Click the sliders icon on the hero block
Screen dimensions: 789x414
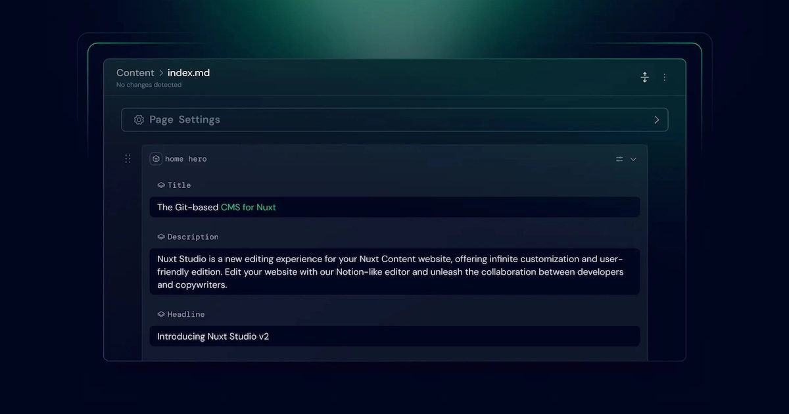(x=619, y=158)
